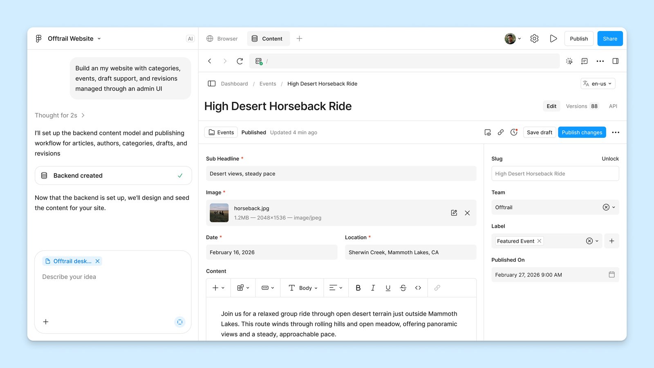Remove the Offtrail desk attachment chip
Viewport: 654px width, 368px height.
tap(97, 261)
